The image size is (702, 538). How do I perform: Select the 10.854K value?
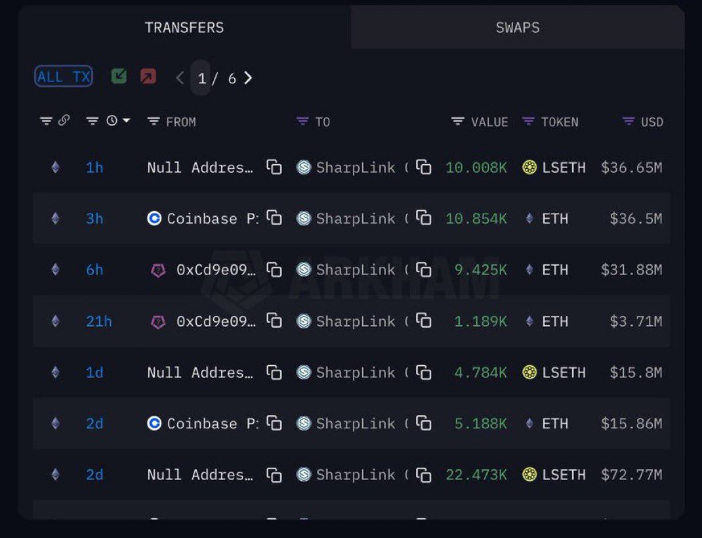pos(476,219)
